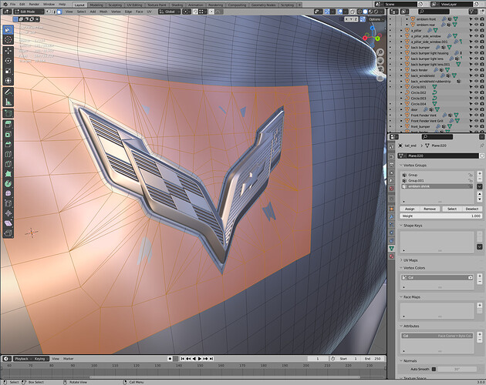Open the Object Data properties tab
486x385 pixels.
click(391, 248)
